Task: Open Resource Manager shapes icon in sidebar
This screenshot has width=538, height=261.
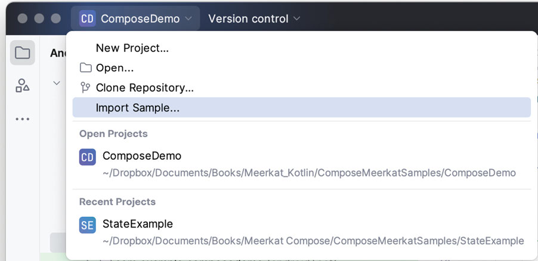Action: (x=23, y=86)
